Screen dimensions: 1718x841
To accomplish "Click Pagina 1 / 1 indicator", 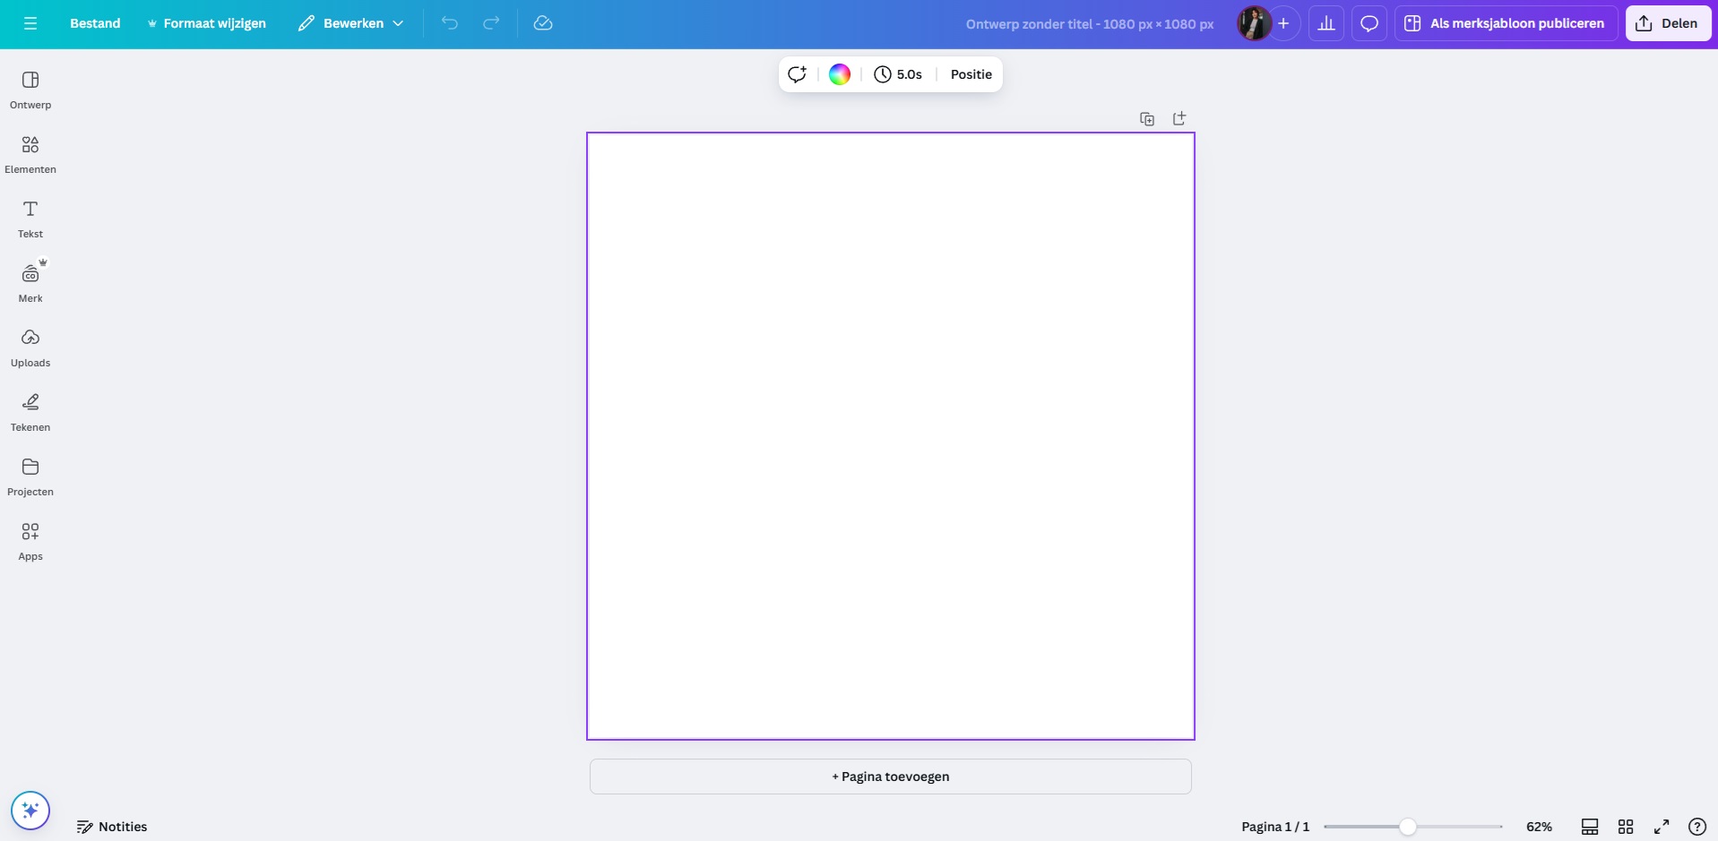I will [1275, 827].
